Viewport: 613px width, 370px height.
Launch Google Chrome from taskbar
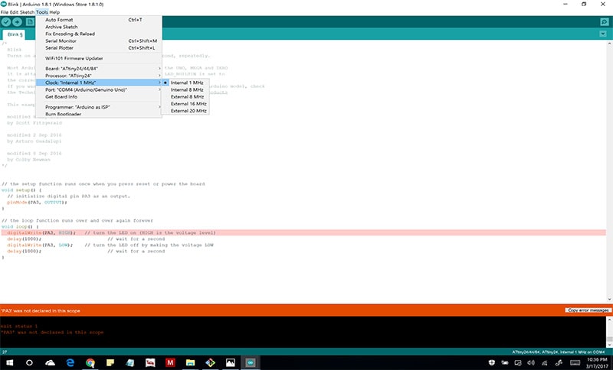tap(90, 362)
